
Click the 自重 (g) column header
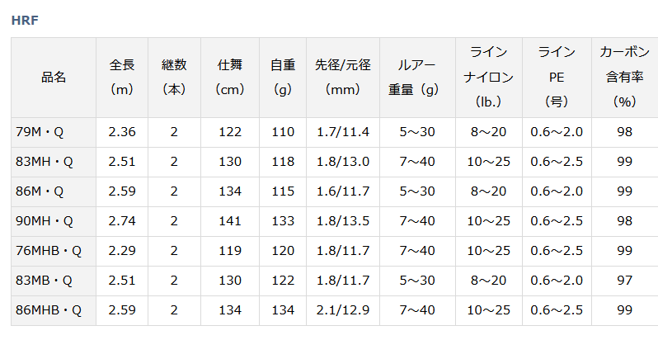pos(283,78)
